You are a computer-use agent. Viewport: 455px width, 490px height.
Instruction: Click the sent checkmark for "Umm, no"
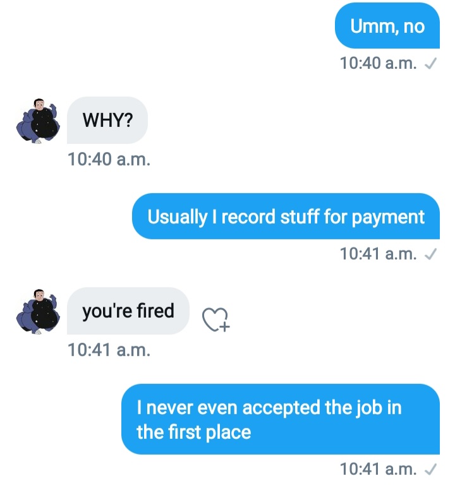point(430,64)
